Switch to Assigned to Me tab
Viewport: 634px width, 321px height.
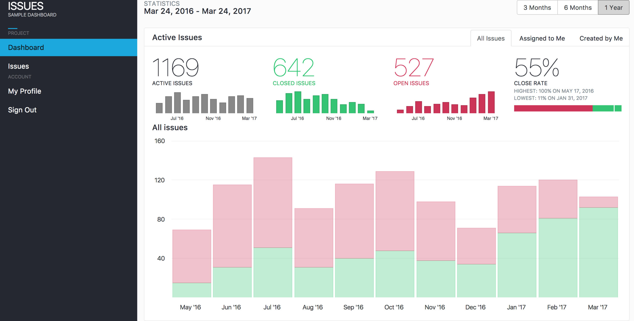pos(542,38)
